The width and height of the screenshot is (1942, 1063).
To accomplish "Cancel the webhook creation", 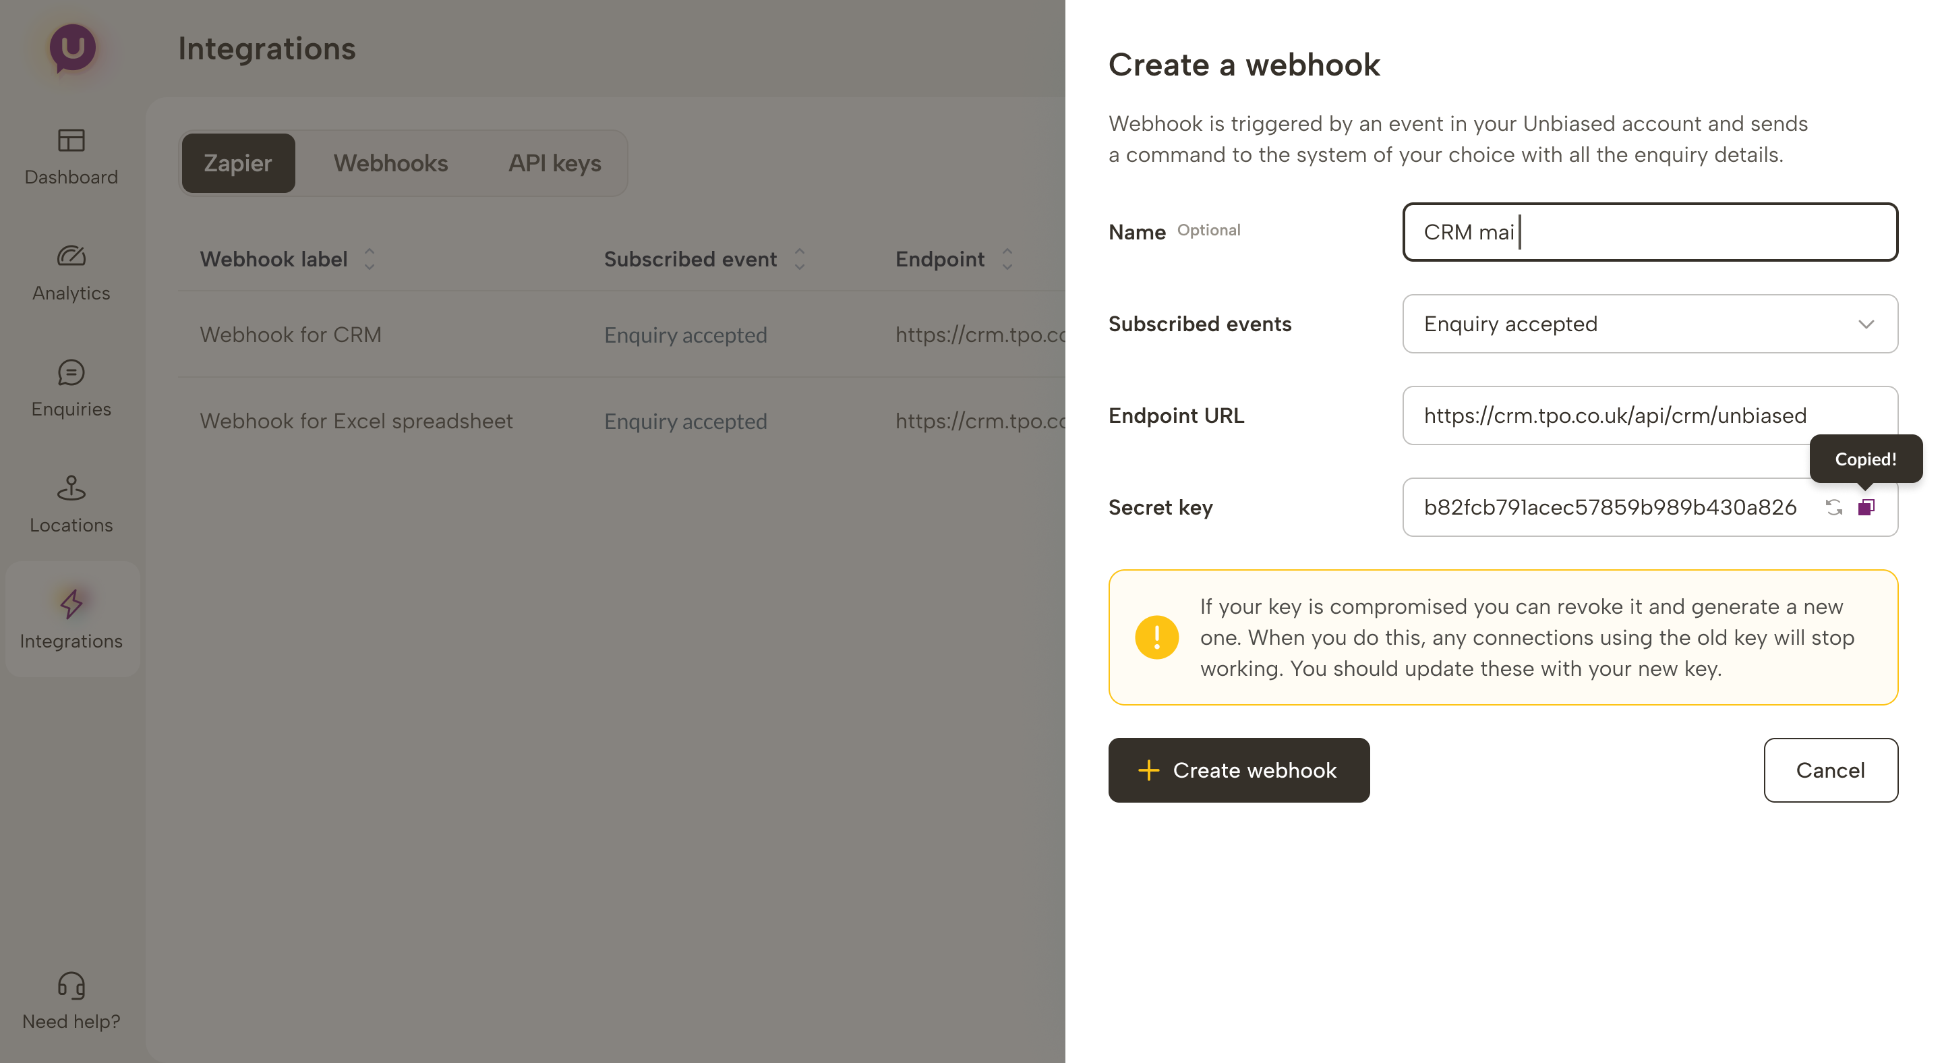I will 1831,770.
